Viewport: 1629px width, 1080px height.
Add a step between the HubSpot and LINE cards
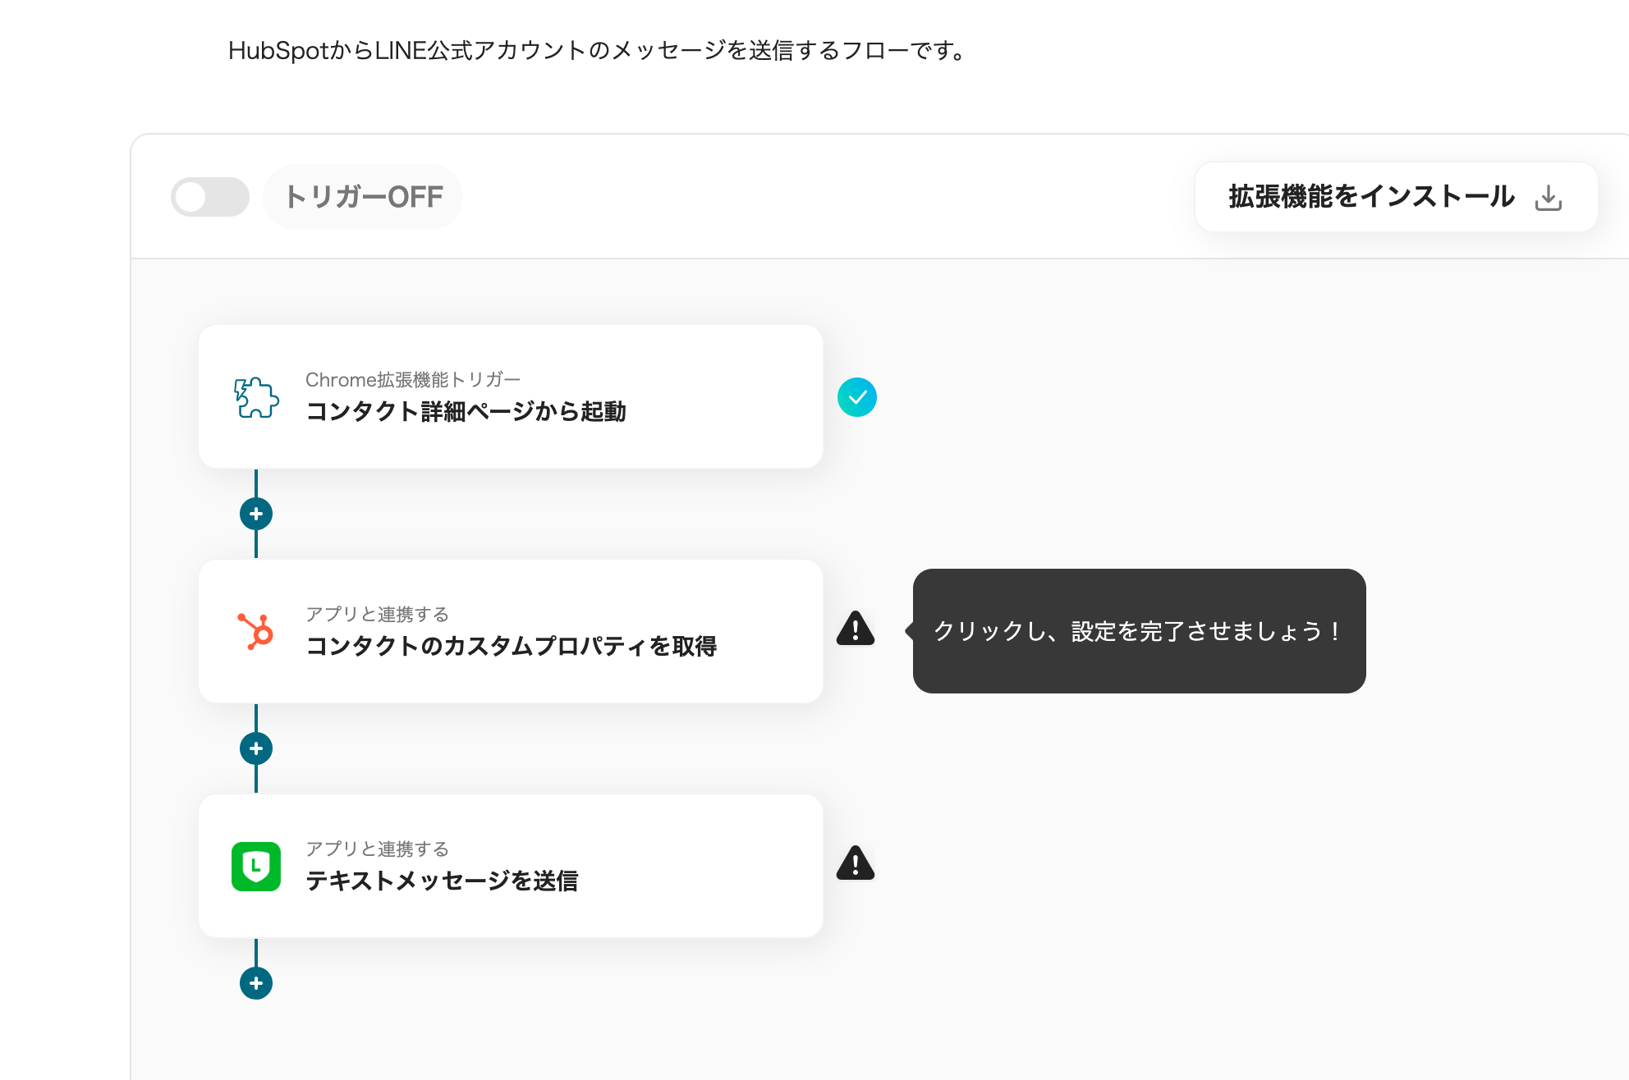pos(256,748)
